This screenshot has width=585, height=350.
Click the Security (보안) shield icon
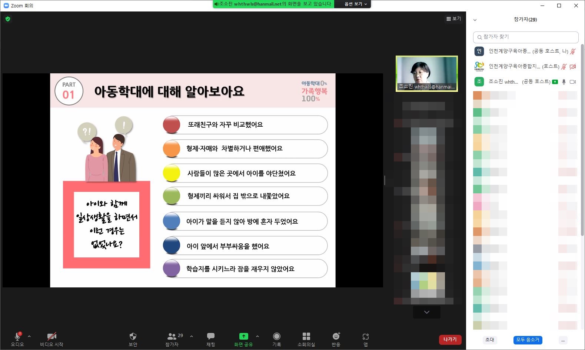click(133, 336)
